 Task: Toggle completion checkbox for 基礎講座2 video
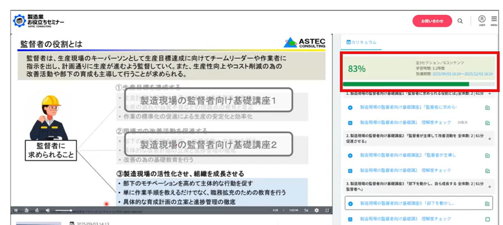[x=488, y=156]
